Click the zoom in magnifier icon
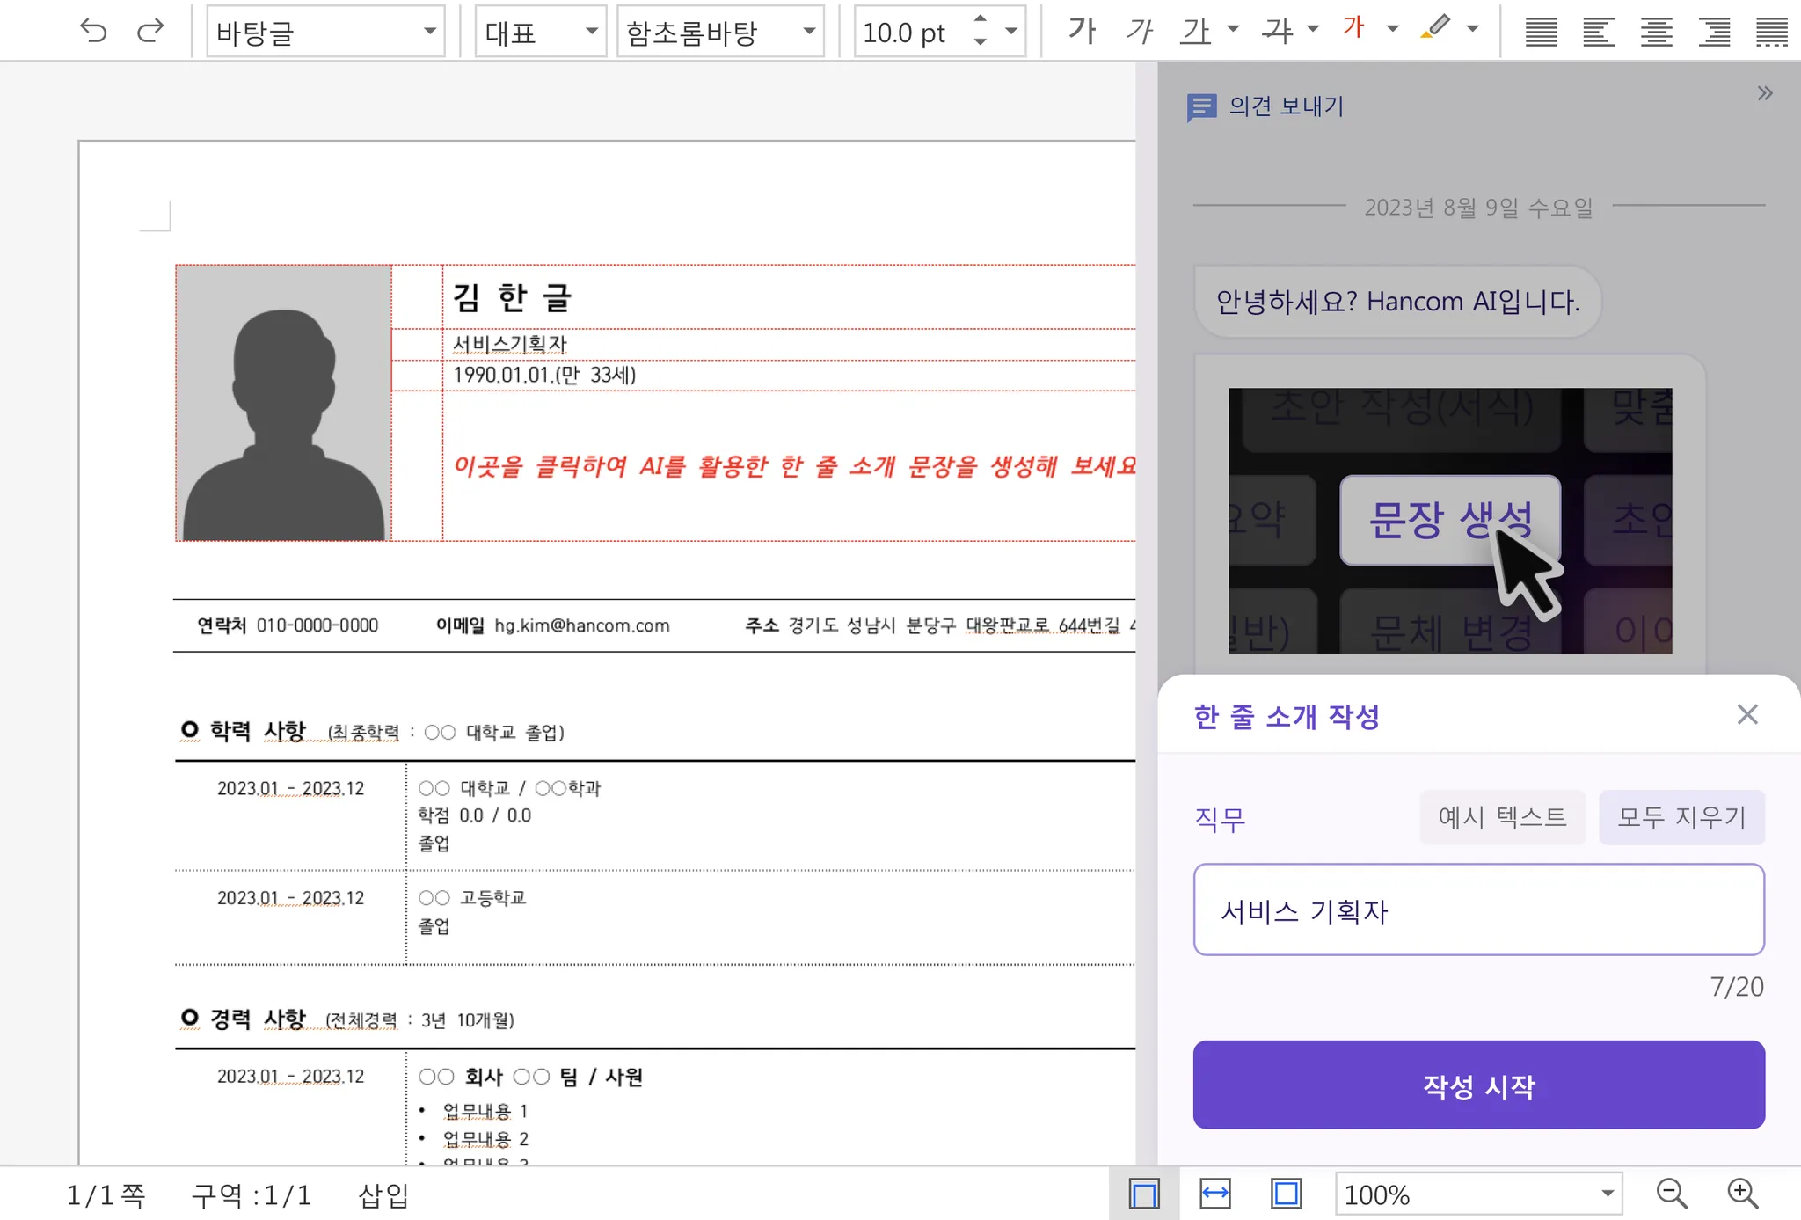 click(1742, 1194)
